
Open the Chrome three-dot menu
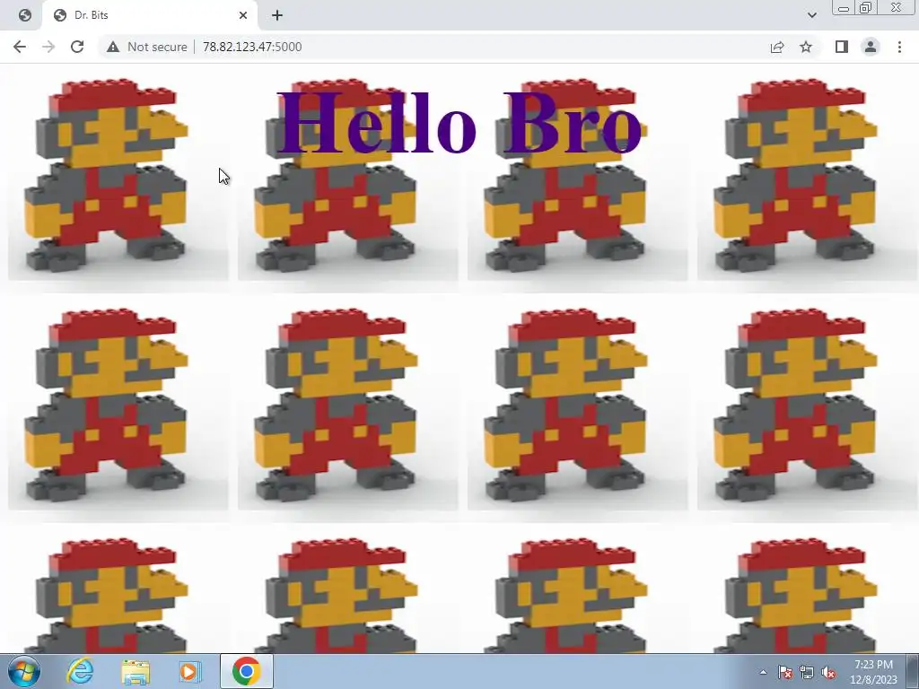(899, 47)
